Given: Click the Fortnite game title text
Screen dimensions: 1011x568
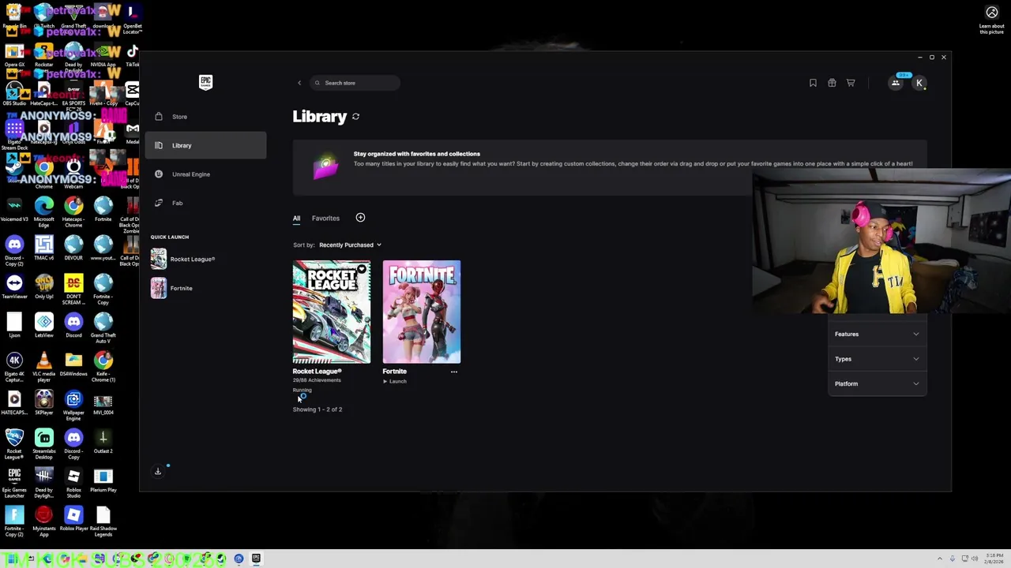Looking at the screenshot, I should pyautogui.click(x=395, y=371).
